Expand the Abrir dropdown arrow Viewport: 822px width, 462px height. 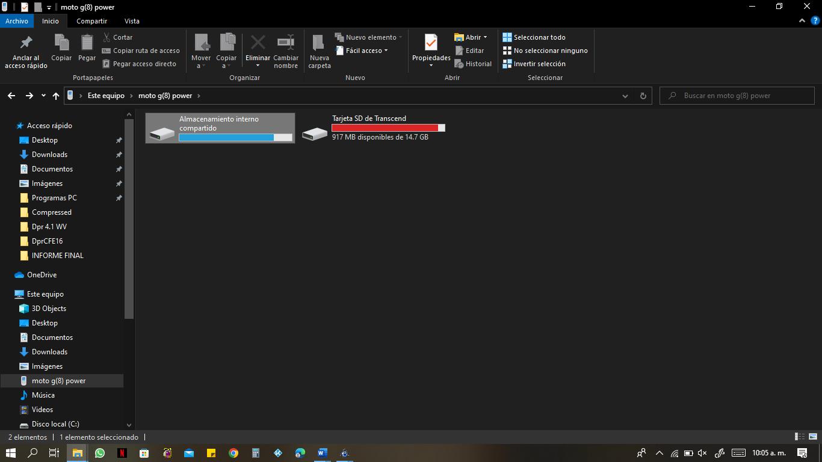485,37
